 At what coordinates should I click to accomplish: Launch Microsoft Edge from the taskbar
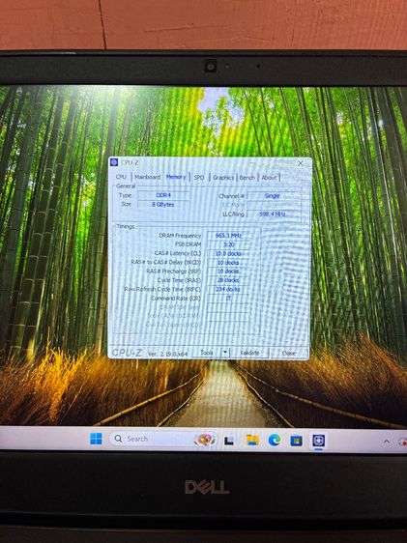coord(275,441)
